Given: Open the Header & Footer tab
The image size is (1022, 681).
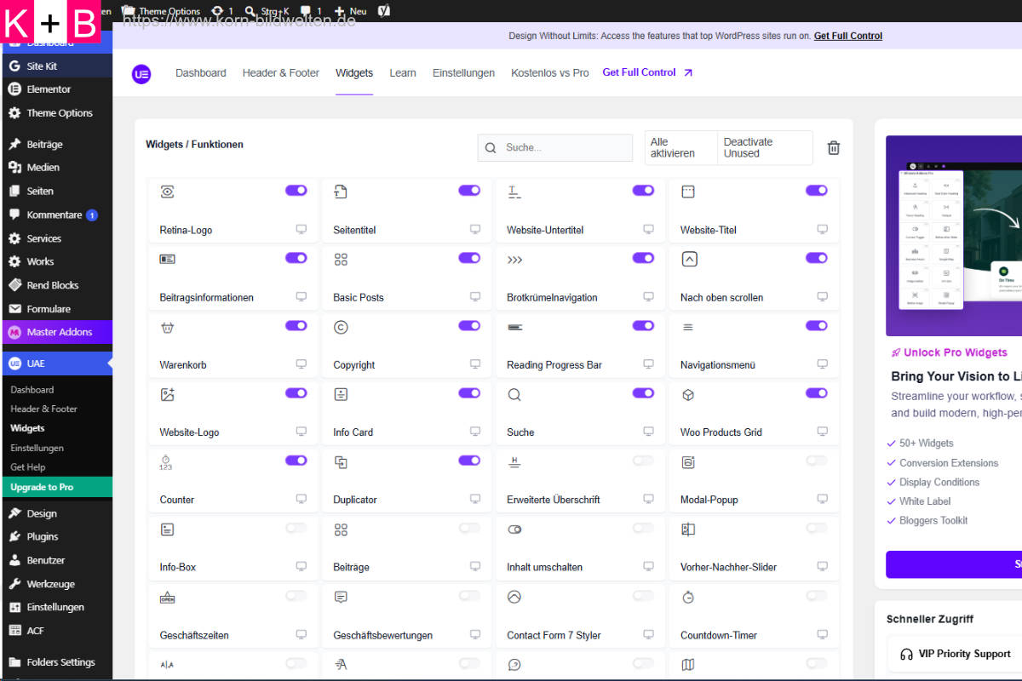Looking at the screenshot, I should point(281,73).
